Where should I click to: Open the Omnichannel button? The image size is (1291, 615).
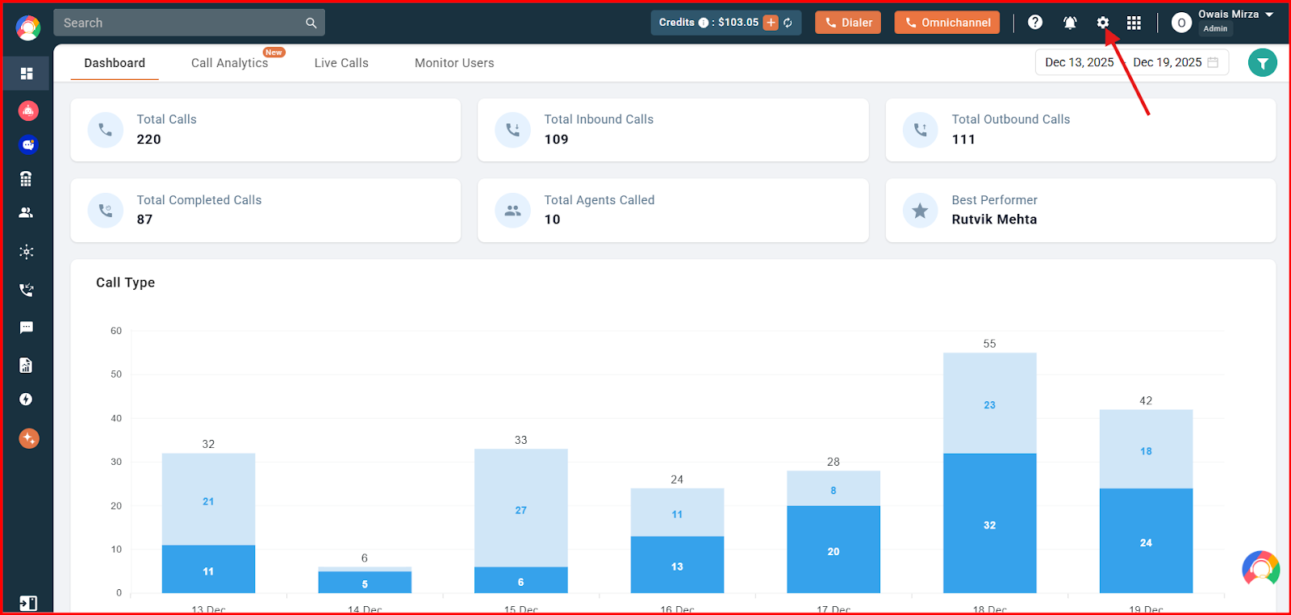[x=947, y=23]
